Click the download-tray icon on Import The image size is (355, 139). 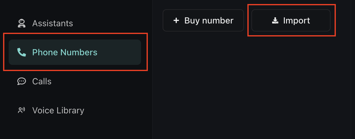point(275,21)
